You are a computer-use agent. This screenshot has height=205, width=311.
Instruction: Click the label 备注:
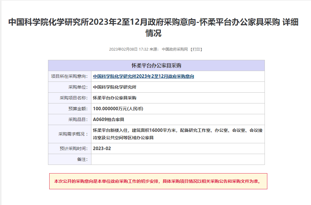[82, 159]
